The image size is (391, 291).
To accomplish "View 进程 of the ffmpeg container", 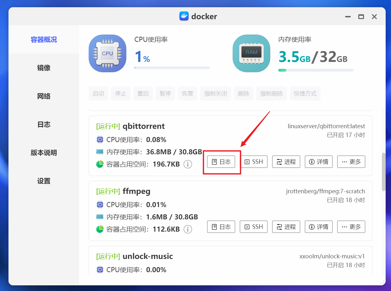I will coord(286,227).
